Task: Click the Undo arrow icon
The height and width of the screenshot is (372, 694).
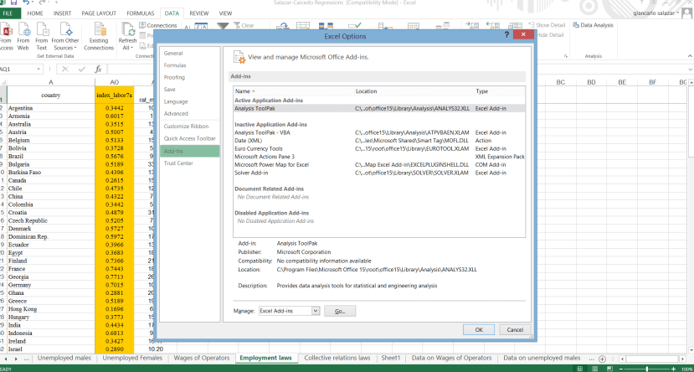Action: (x=27, y=3)
